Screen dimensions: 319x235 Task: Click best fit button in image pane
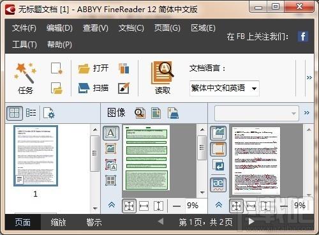pyautogui.click(x=129, y=206)
